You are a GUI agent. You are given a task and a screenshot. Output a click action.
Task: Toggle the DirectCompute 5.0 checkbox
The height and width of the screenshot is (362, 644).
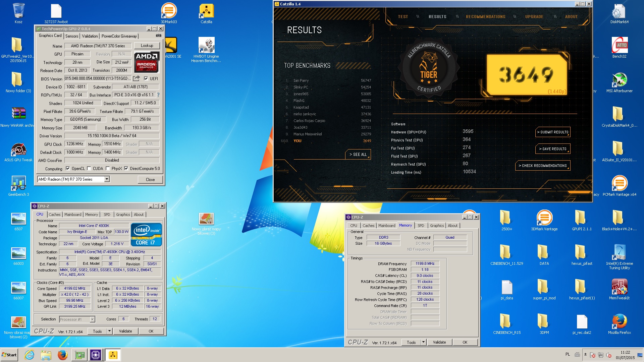(126, 169)
